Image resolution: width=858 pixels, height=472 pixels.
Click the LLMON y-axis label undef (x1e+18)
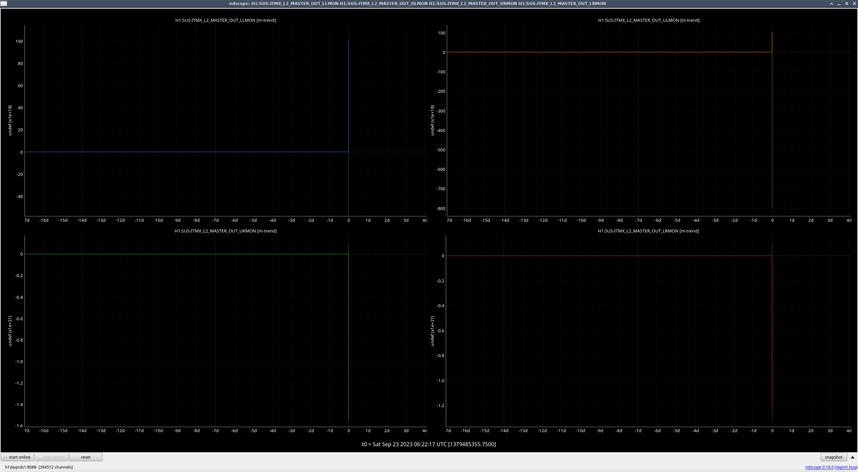10,120
